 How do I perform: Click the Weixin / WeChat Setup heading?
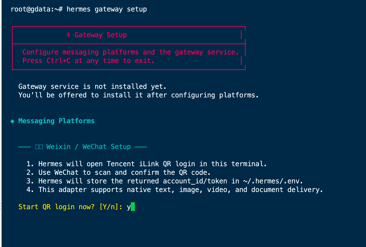[89, 147]
